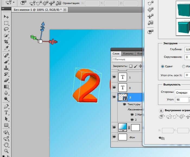Select the Crop tool
Screen dimensions: 190x157
point(6,42)
